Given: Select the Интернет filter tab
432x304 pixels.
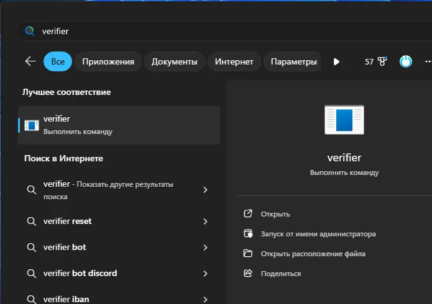Looking at the screenshot, I should pyautogui.click(x=234, y=61).
